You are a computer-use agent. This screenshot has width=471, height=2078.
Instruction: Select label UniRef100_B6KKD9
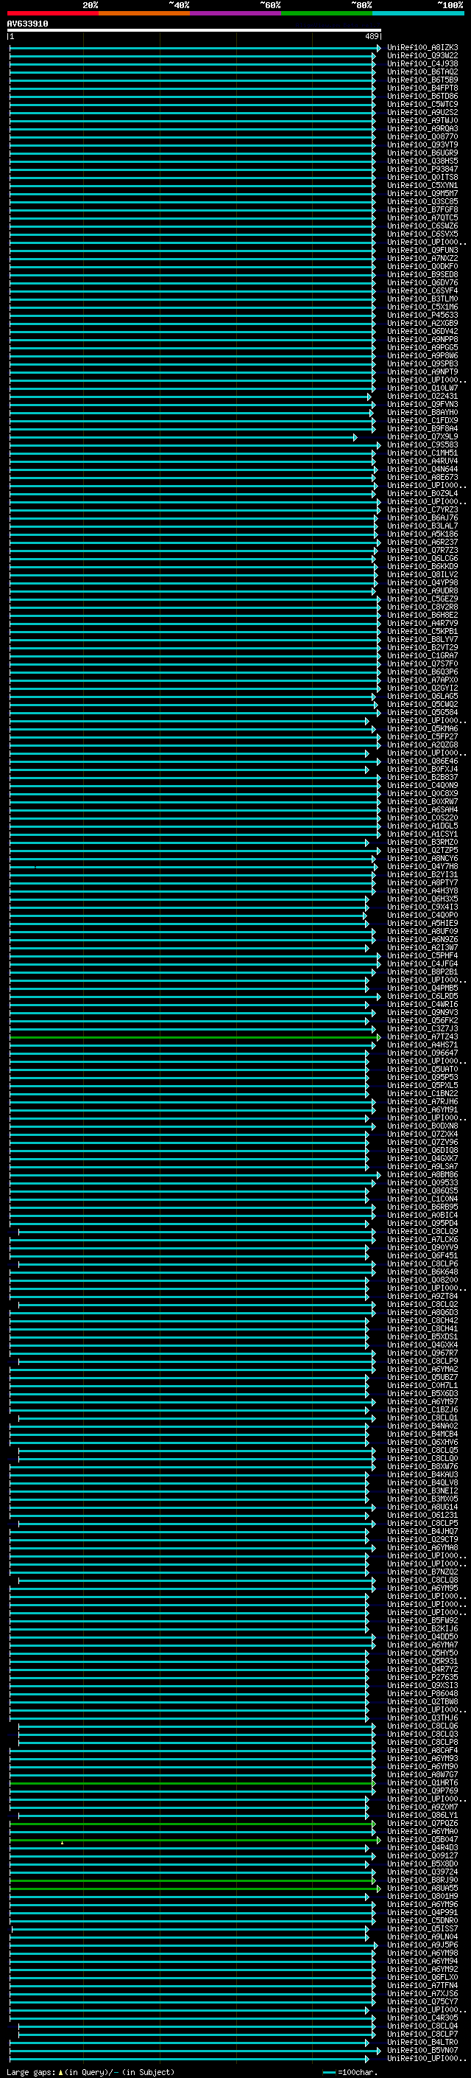tap(422, 566)
